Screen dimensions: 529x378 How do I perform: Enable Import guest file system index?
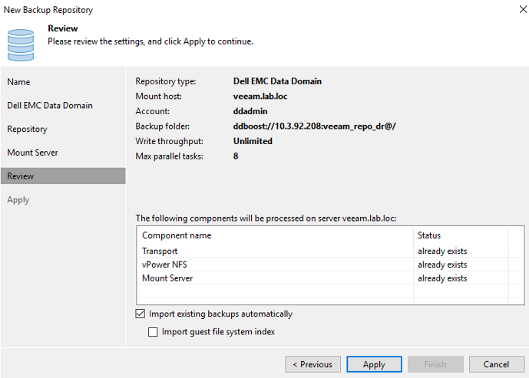153,332
